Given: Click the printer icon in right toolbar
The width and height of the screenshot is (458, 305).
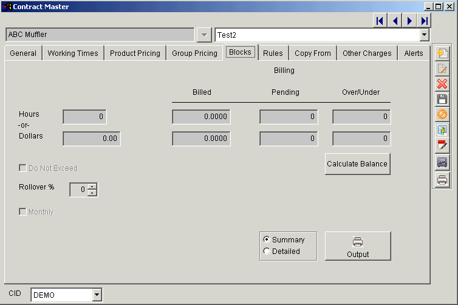Looking at the screenshot, I should 442,179.
